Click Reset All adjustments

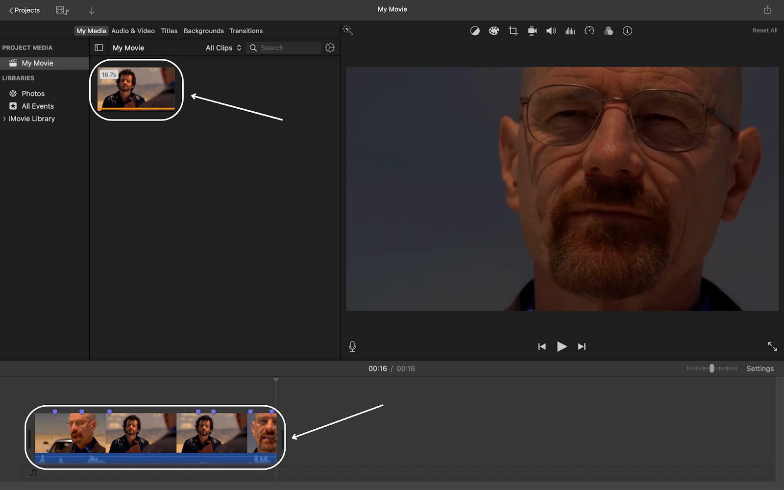(765, 30)
